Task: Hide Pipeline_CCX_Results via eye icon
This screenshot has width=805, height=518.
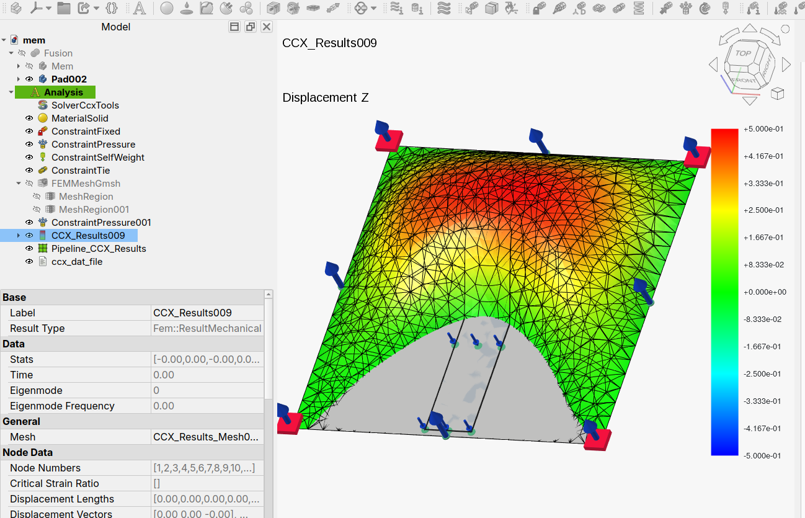Action: 29,249
